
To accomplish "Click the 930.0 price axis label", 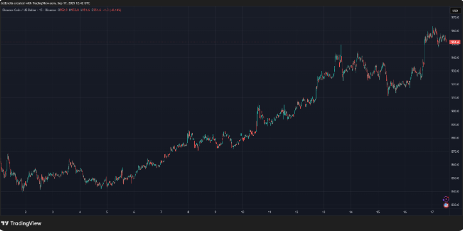I will point(455,71).
